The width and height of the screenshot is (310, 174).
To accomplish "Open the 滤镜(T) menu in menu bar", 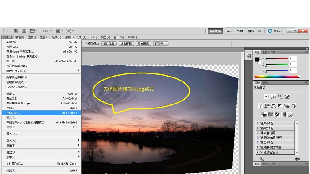I will [x=69, y=37].
